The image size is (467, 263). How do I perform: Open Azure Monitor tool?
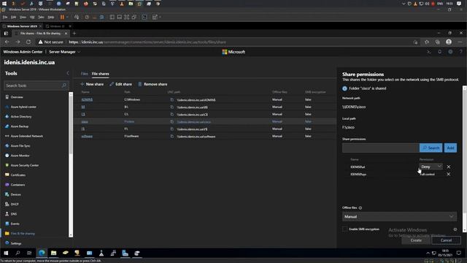coord(20,156)
